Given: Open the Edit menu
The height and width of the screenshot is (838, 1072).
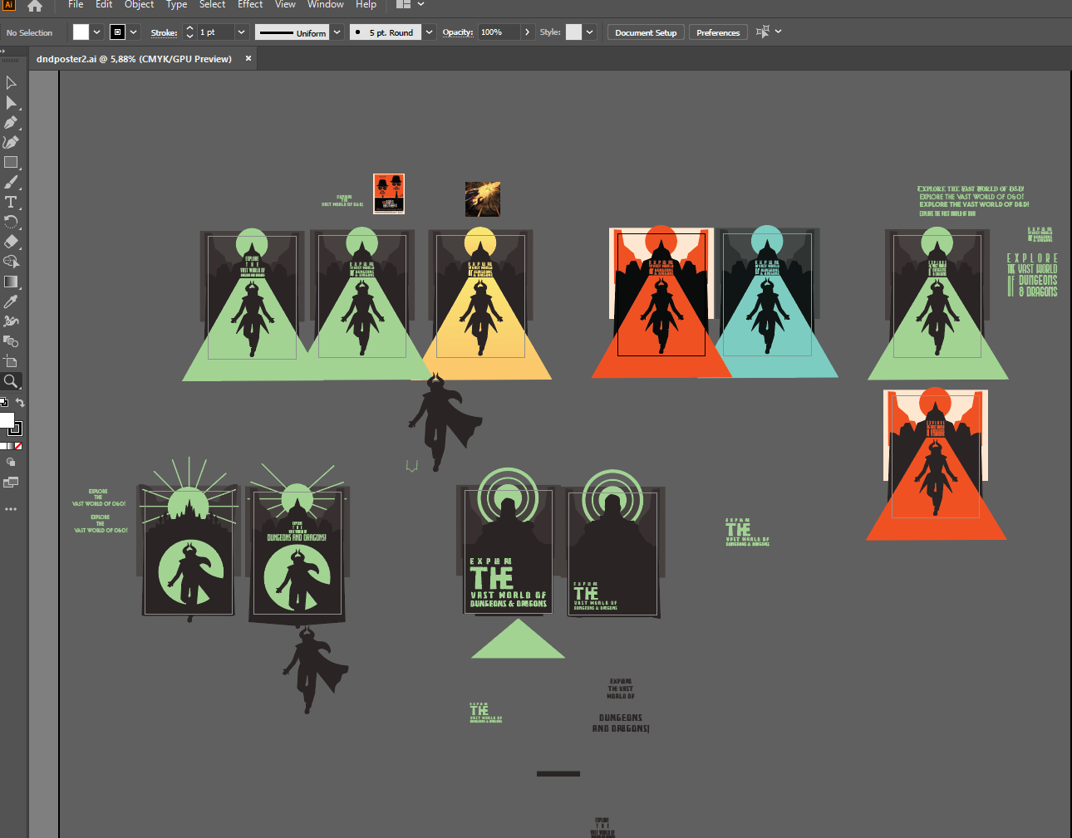Looking at the screenshot, I should 104,4.
